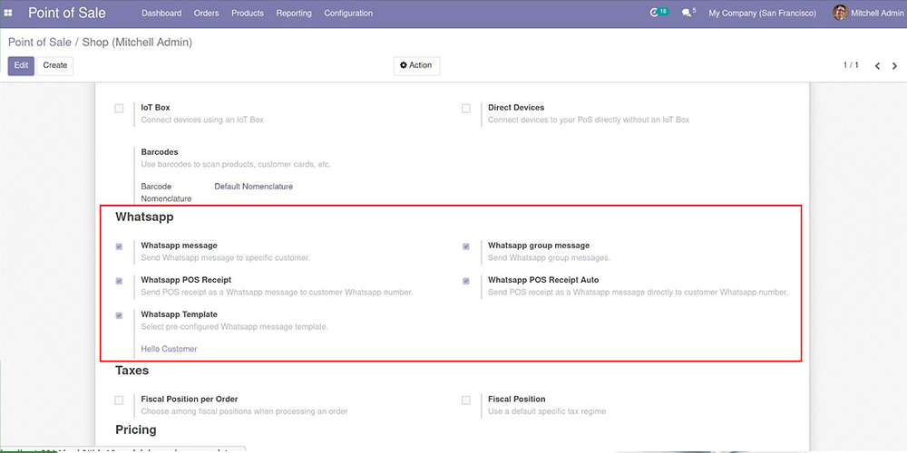Click the Edit button
The image size is (907, 453).
(22, 66)
